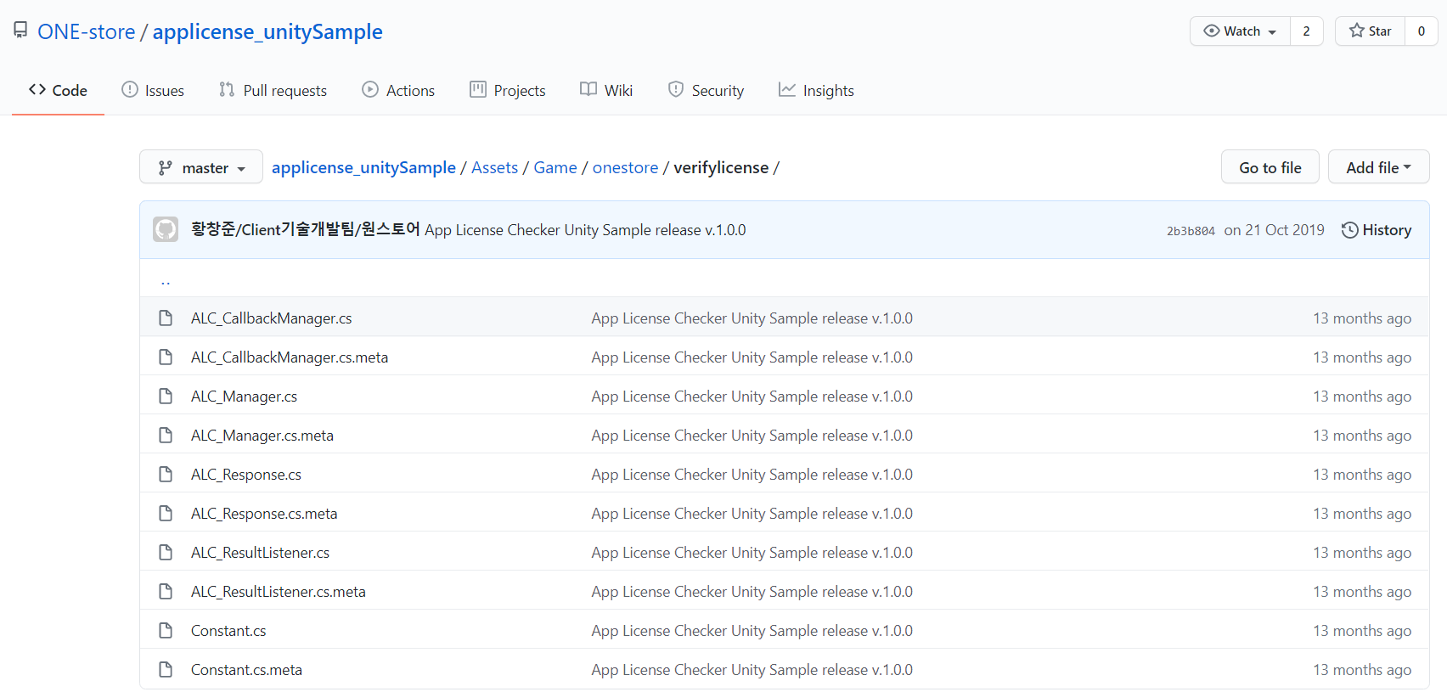
Task: Click the file icon for Constant.cs.meta
Action: coord(166,670)
